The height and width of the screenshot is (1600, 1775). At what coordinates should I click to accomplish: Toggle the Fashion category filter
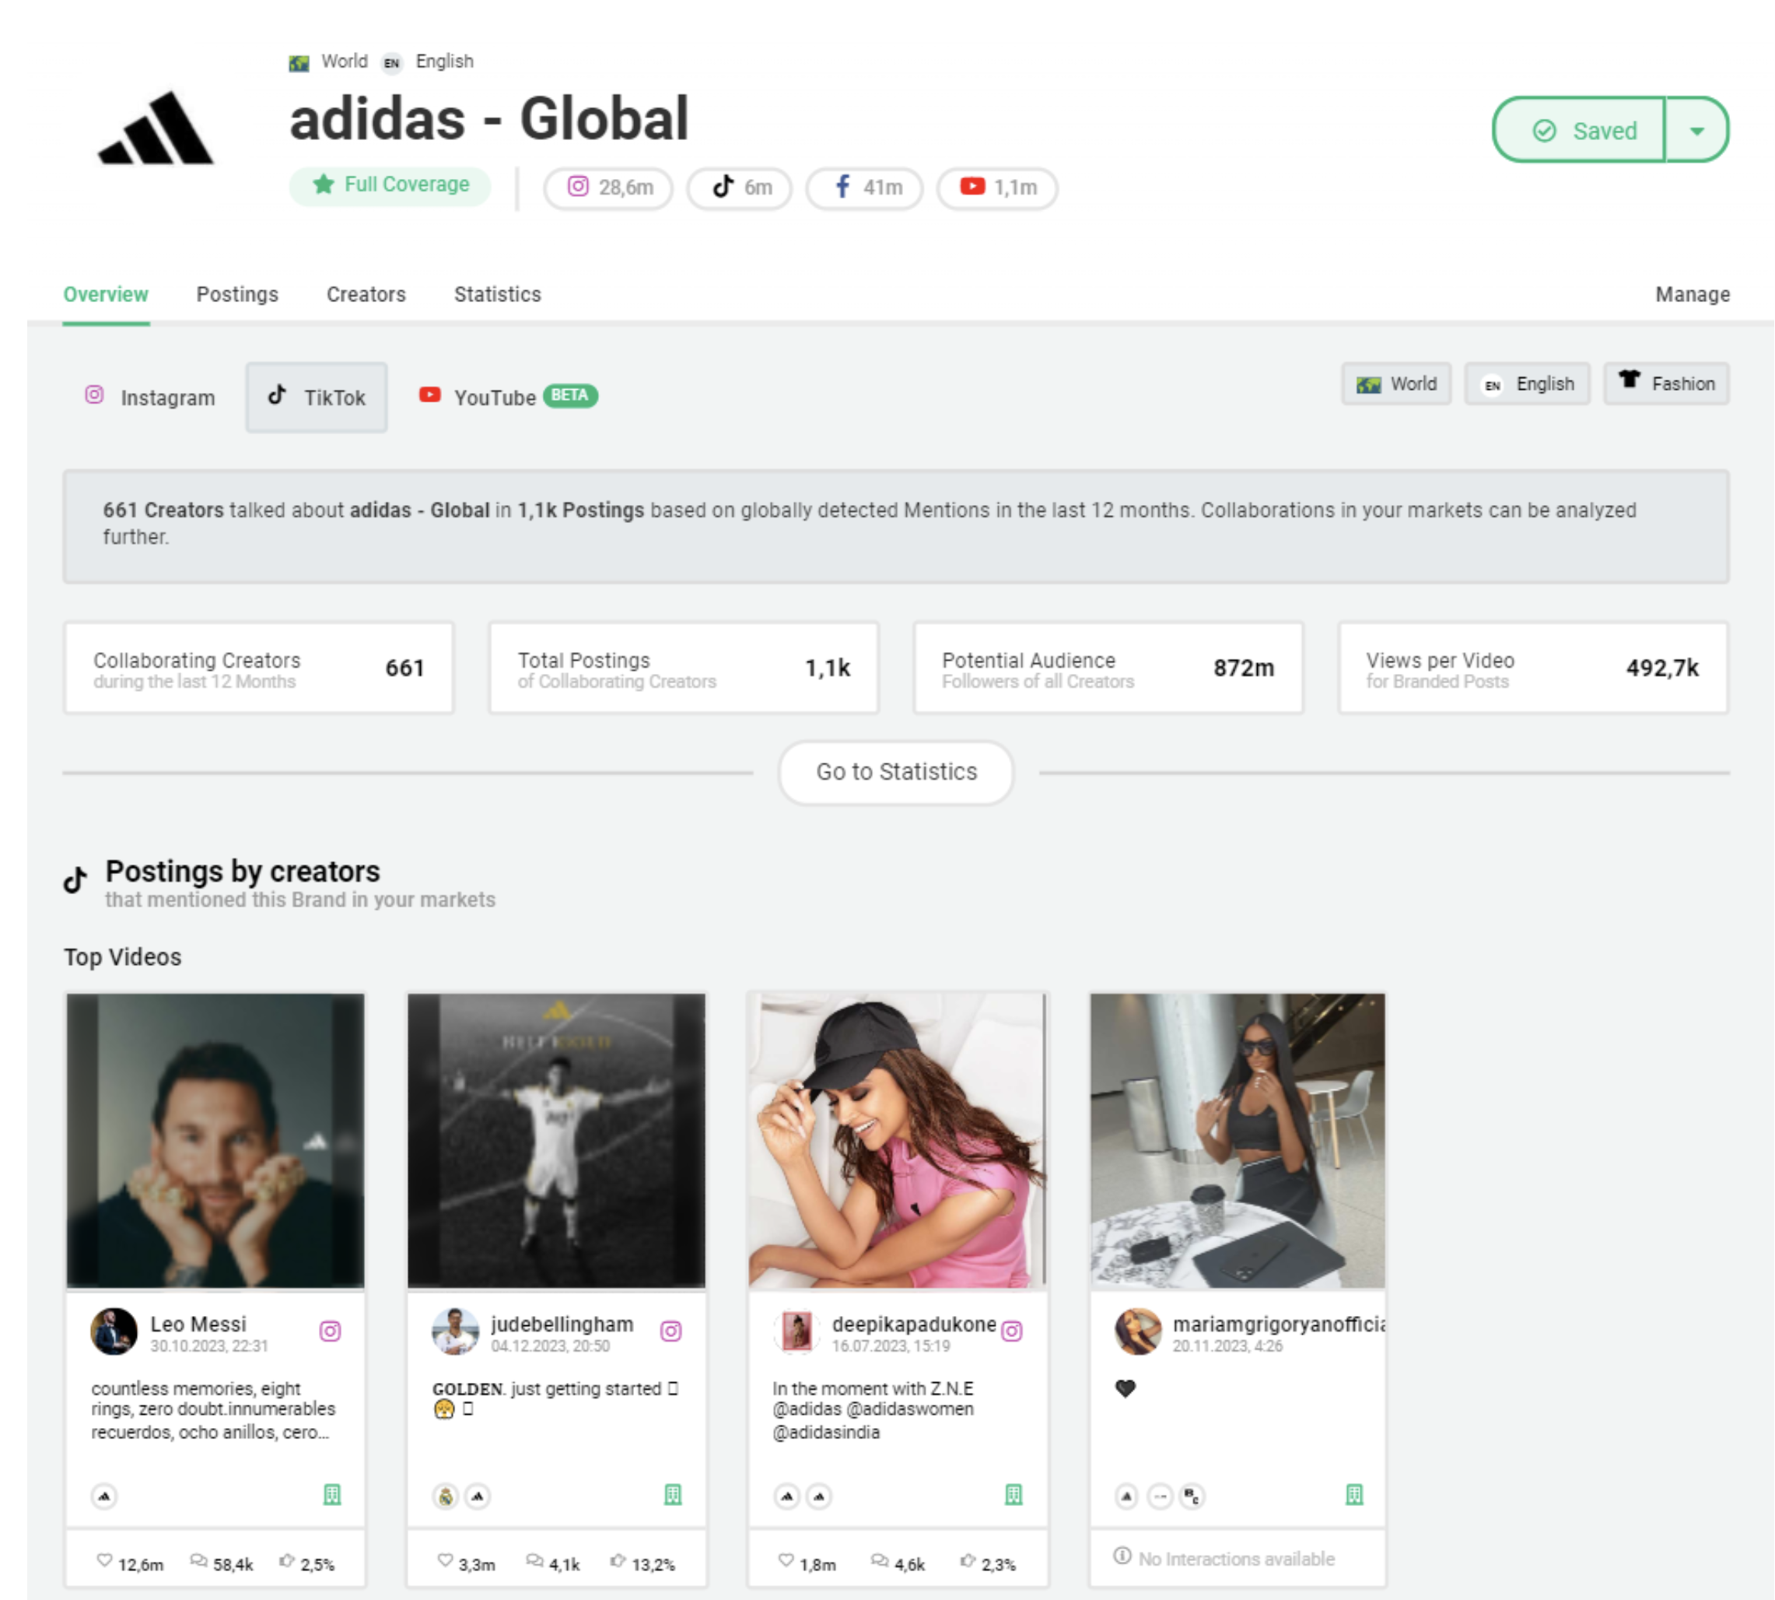coord(1666,384)
